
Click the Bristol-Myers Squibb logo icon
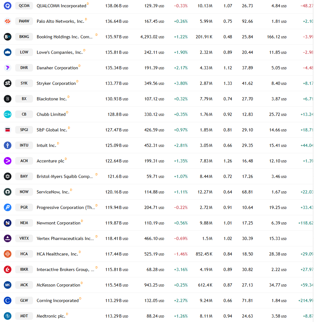tap(8, 176)
